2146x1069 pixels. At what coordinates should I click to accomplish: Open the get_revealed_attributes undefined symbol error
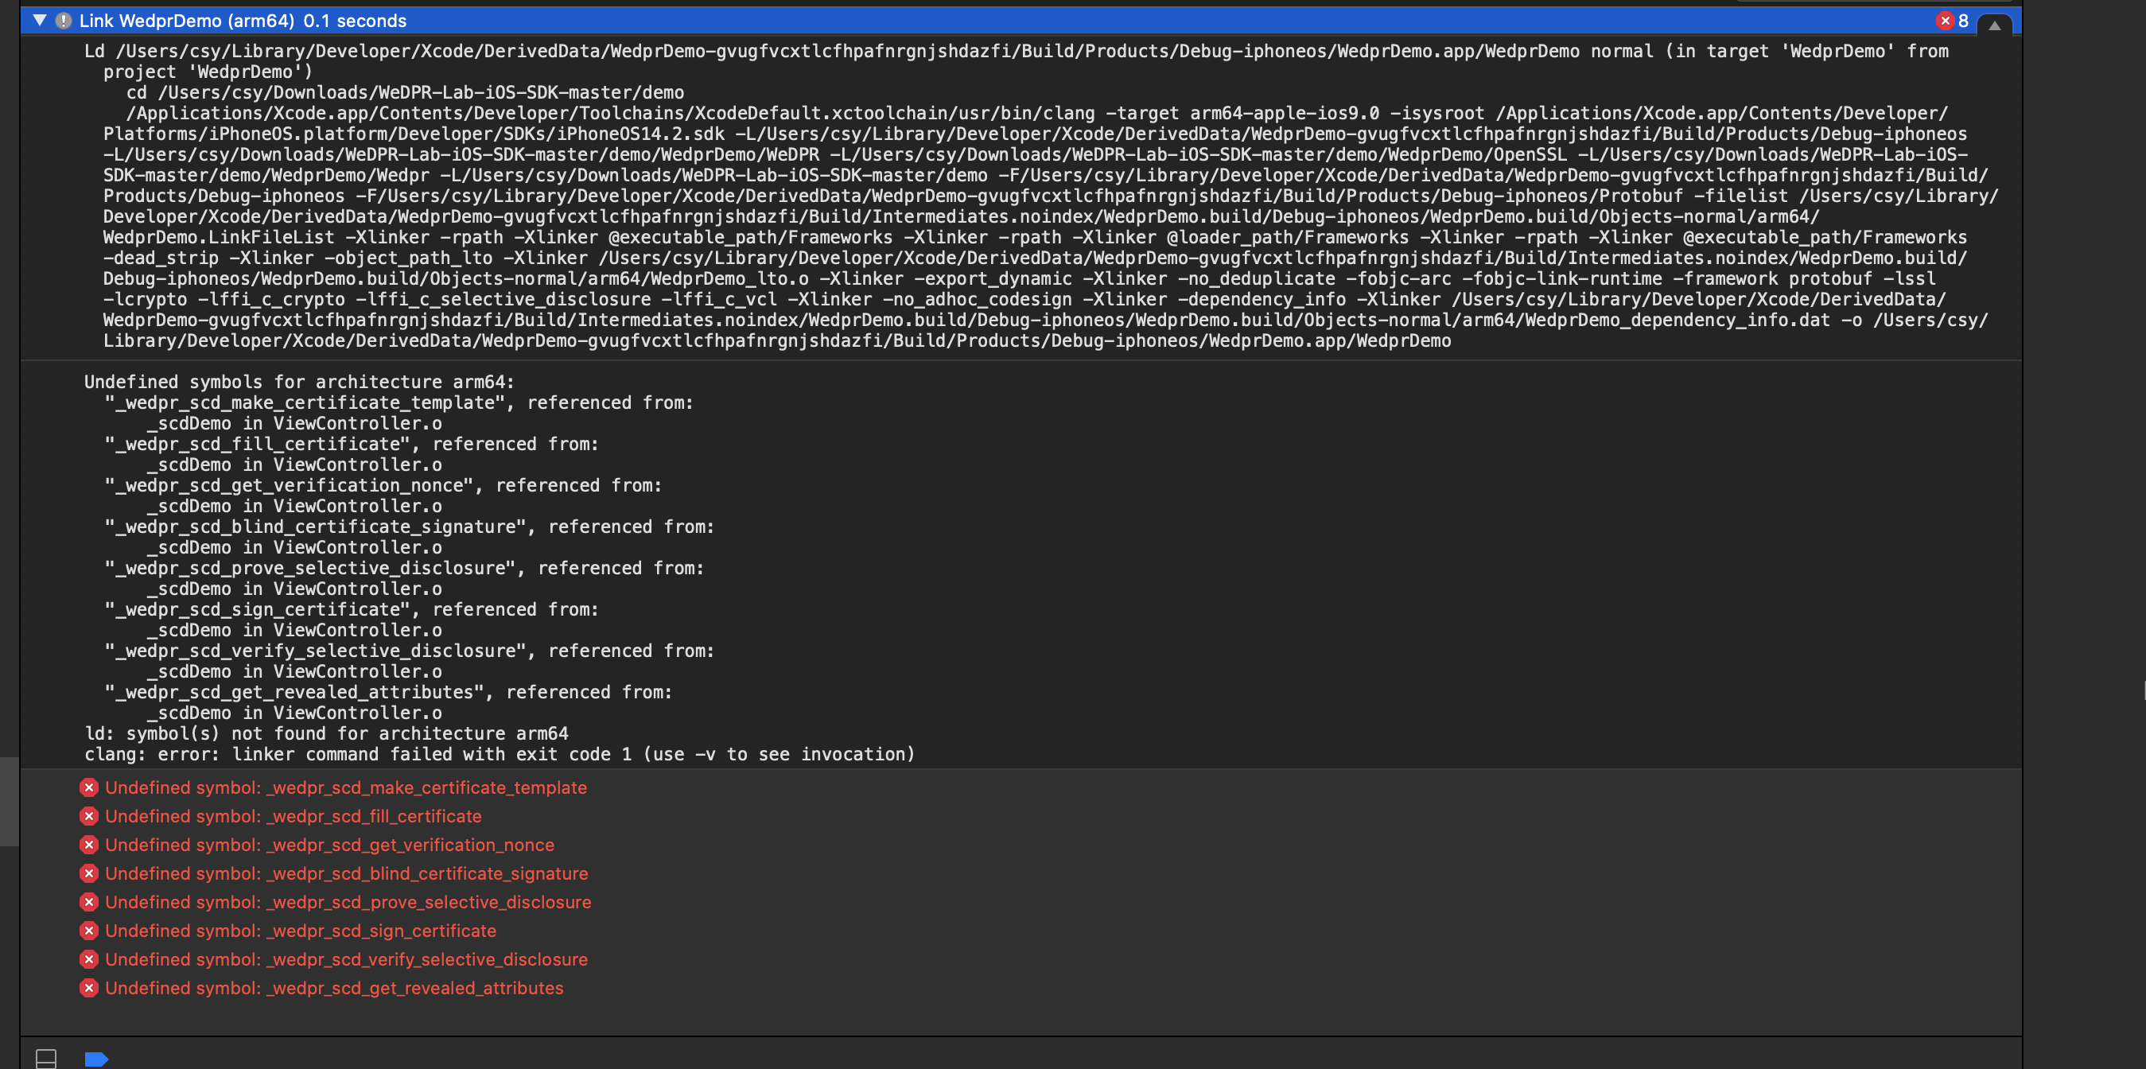pos(334,987)
